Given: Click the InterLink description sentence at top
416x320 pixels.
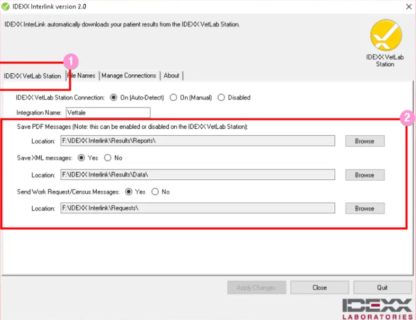Looking at the screenshot, I should point(122,24).
